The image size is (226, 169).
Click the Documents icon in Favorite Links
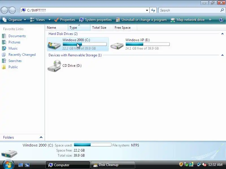tap(4, 36)
